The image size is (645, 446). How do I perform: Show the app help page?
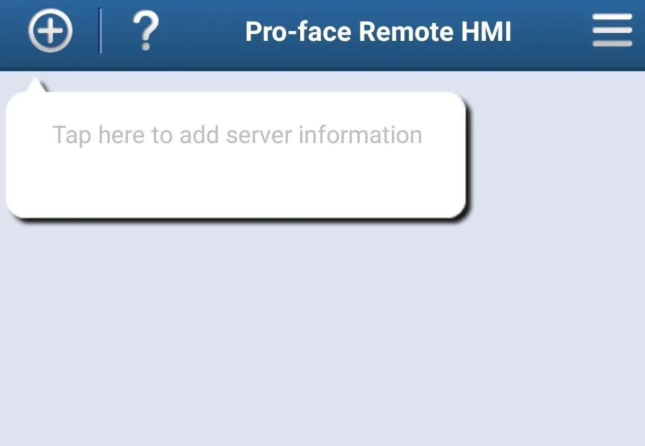click(145, 30)
